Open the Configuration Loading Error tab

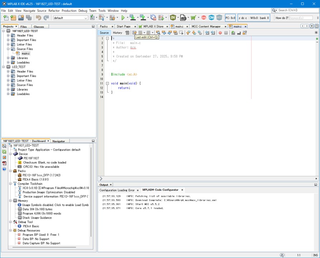(117, 190)
